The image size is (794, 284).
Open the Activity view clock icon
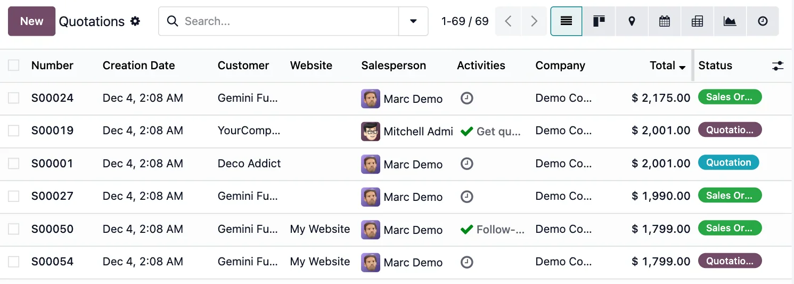click(763, 21)
